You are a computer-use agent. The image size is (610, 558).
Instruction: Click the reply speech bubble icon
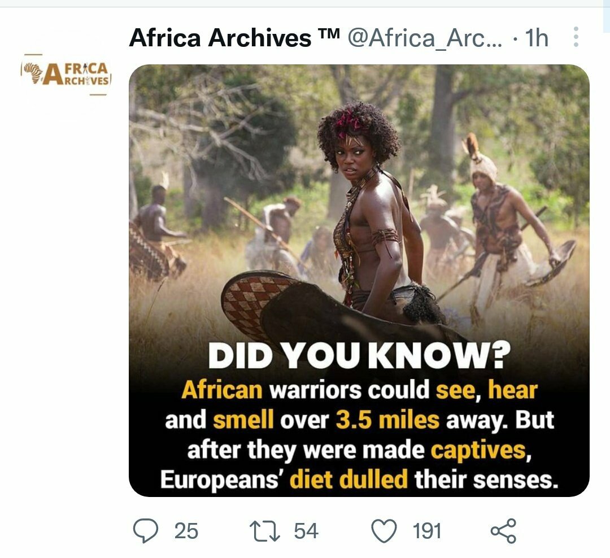pos(146,531)
